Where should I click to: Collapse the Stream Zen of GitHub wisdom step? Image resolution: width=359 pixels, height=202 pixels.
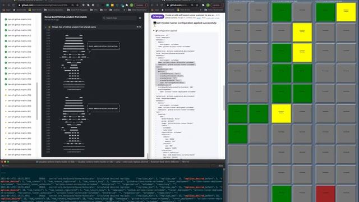[x=45, y=27]
